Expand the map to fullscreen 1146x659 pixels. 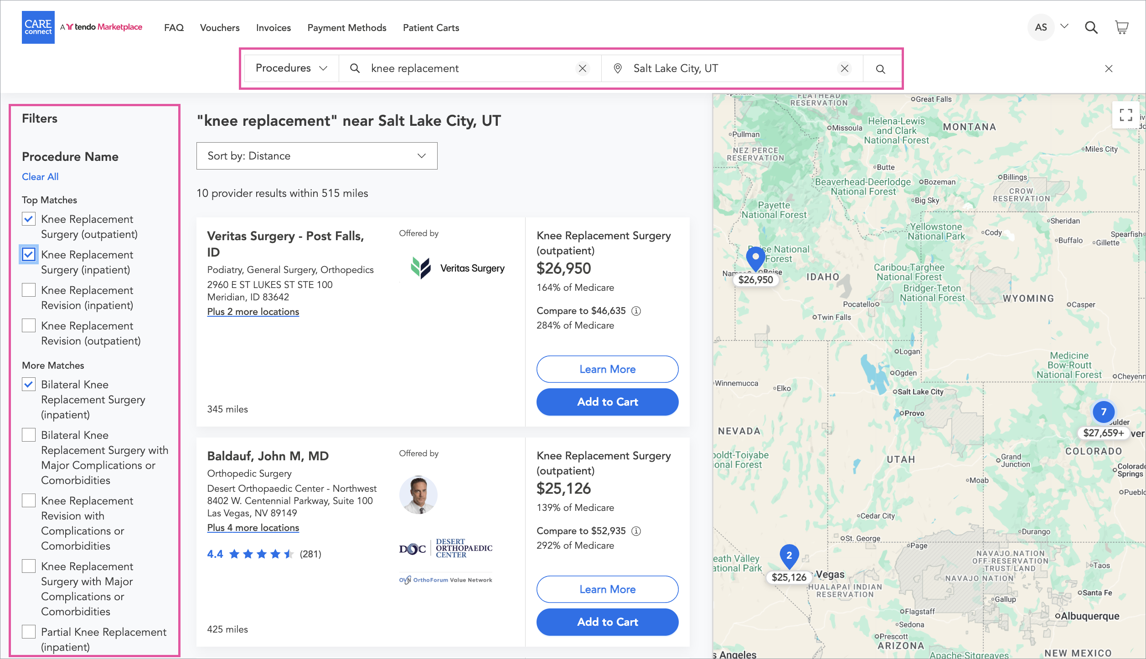[1125, 115]
